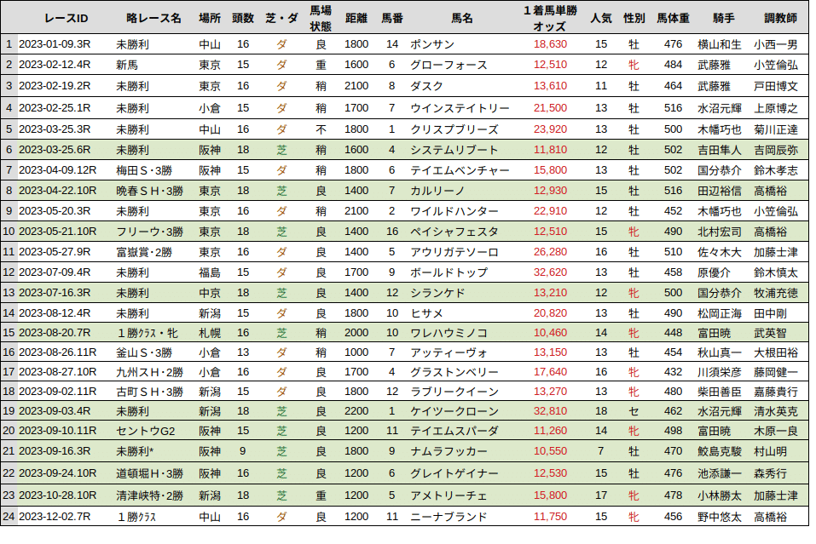Screen dimensions: 816x544
Task: Select race name 梅田S･3勝
Action: pos(144,170)
